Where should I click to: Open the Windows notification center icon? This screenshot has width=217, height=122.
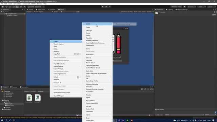click(213, 121)
